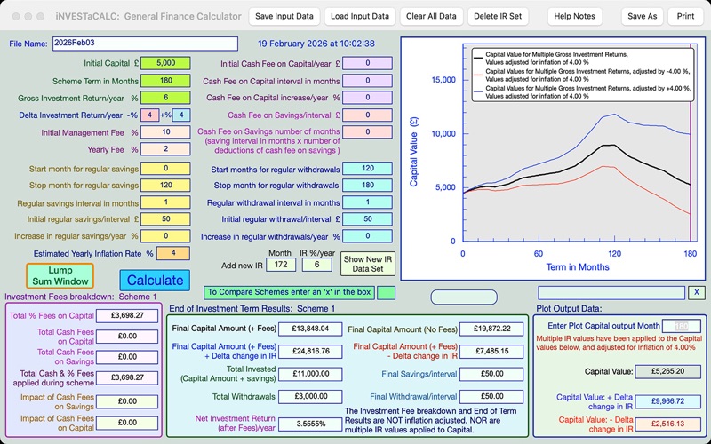This screenshot has height=444, width=711.
Task: Click Delete IR Set button
Action: (498, 16)
